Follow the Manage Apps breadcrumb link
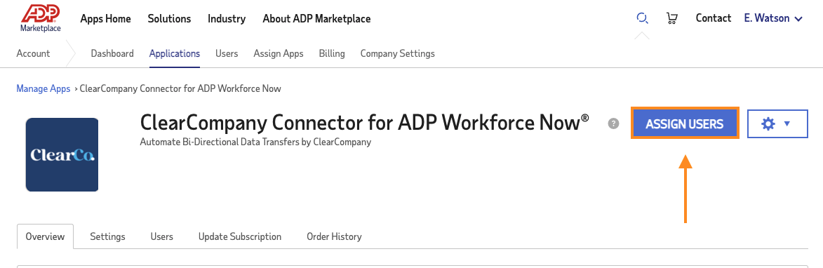823x268 pixels. click(x=44, y=88)
